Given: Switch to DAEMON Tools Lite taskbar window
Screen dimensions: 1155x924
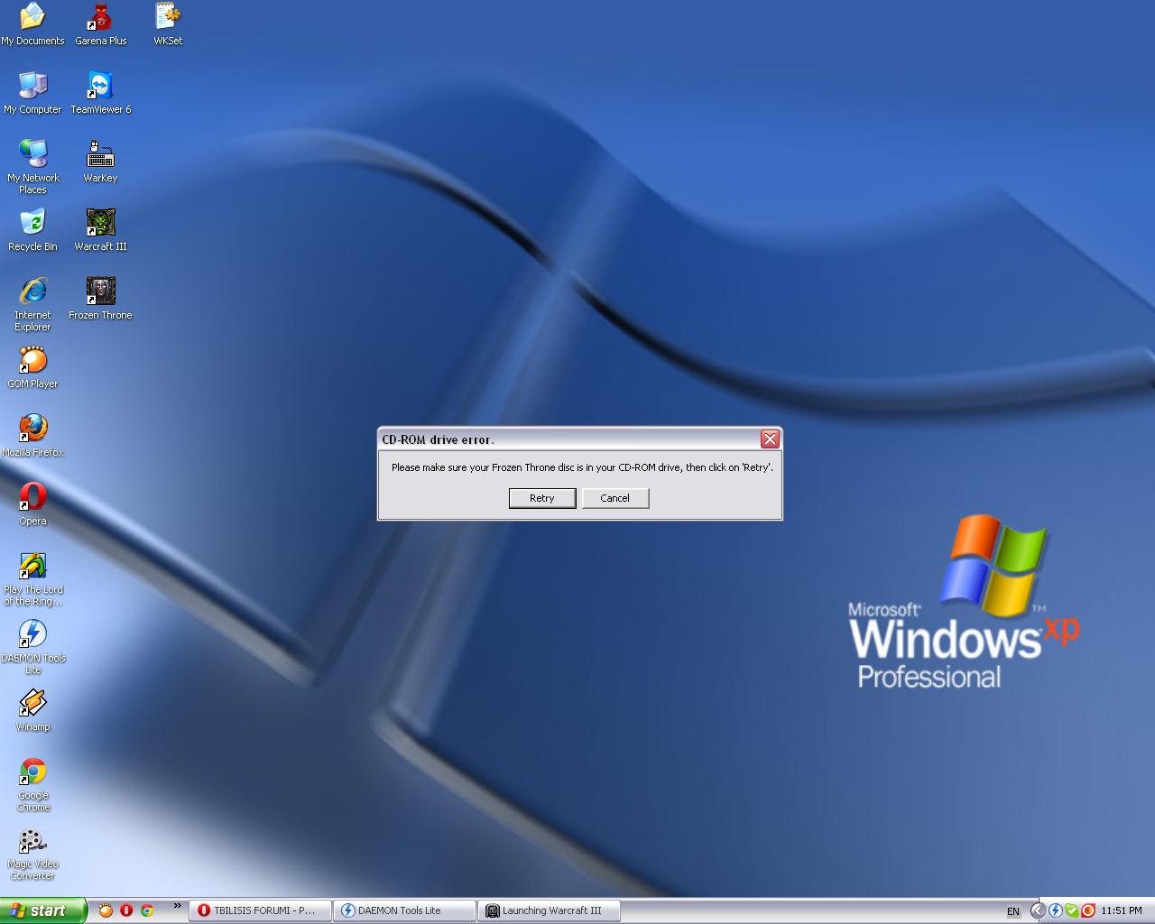Looking at the screenshot, I should [x=403, y=910].
